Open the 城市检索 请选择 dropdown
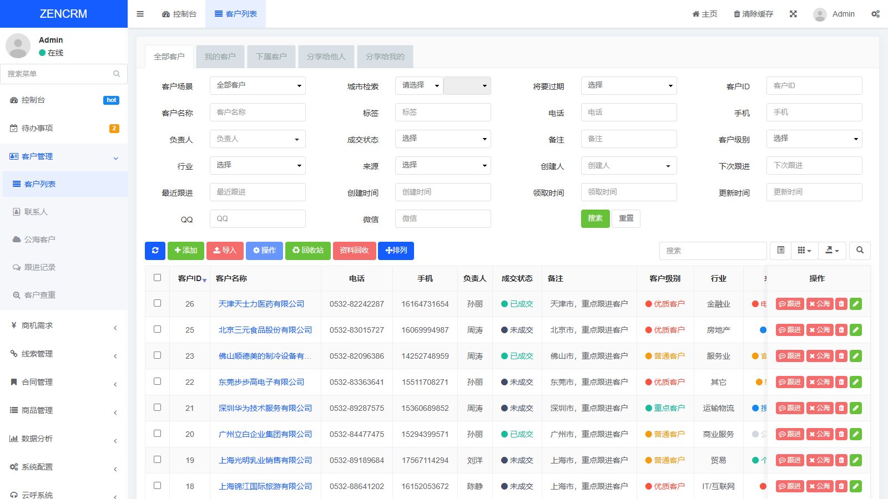 [419, 85]
